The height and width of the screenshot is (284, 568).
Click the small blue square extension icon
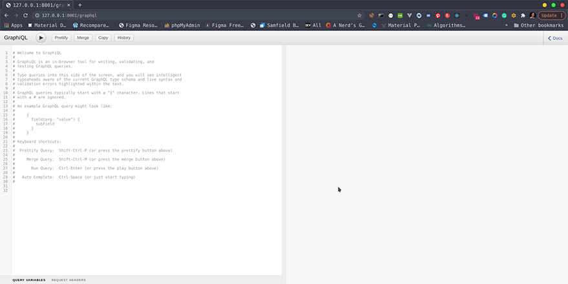[428, 15]
